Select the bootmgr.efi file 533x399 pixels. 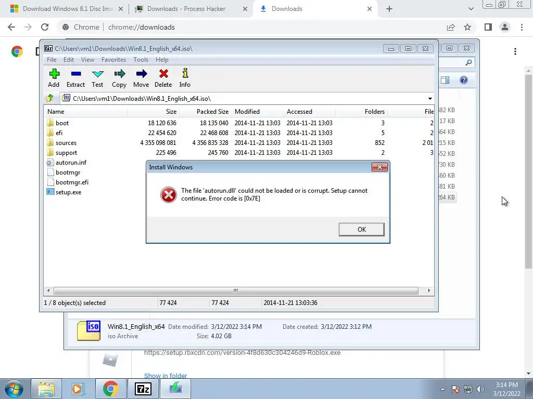point(72,182)
